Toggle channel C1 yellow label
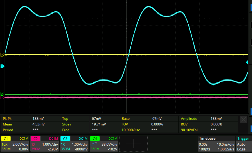 [x=5, y=139]
